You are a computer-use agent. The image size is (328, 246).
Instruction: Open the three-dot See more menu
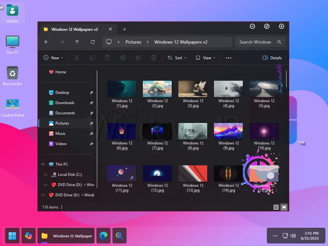click(x=229, y=58)
